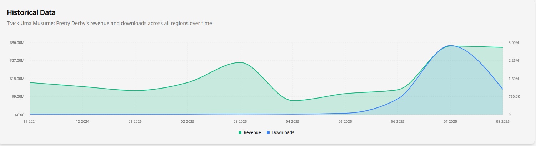Screen dimensions: 536x146
Task: Select the 03-2025 x-axis label
Action: click(x=240, y=122)
